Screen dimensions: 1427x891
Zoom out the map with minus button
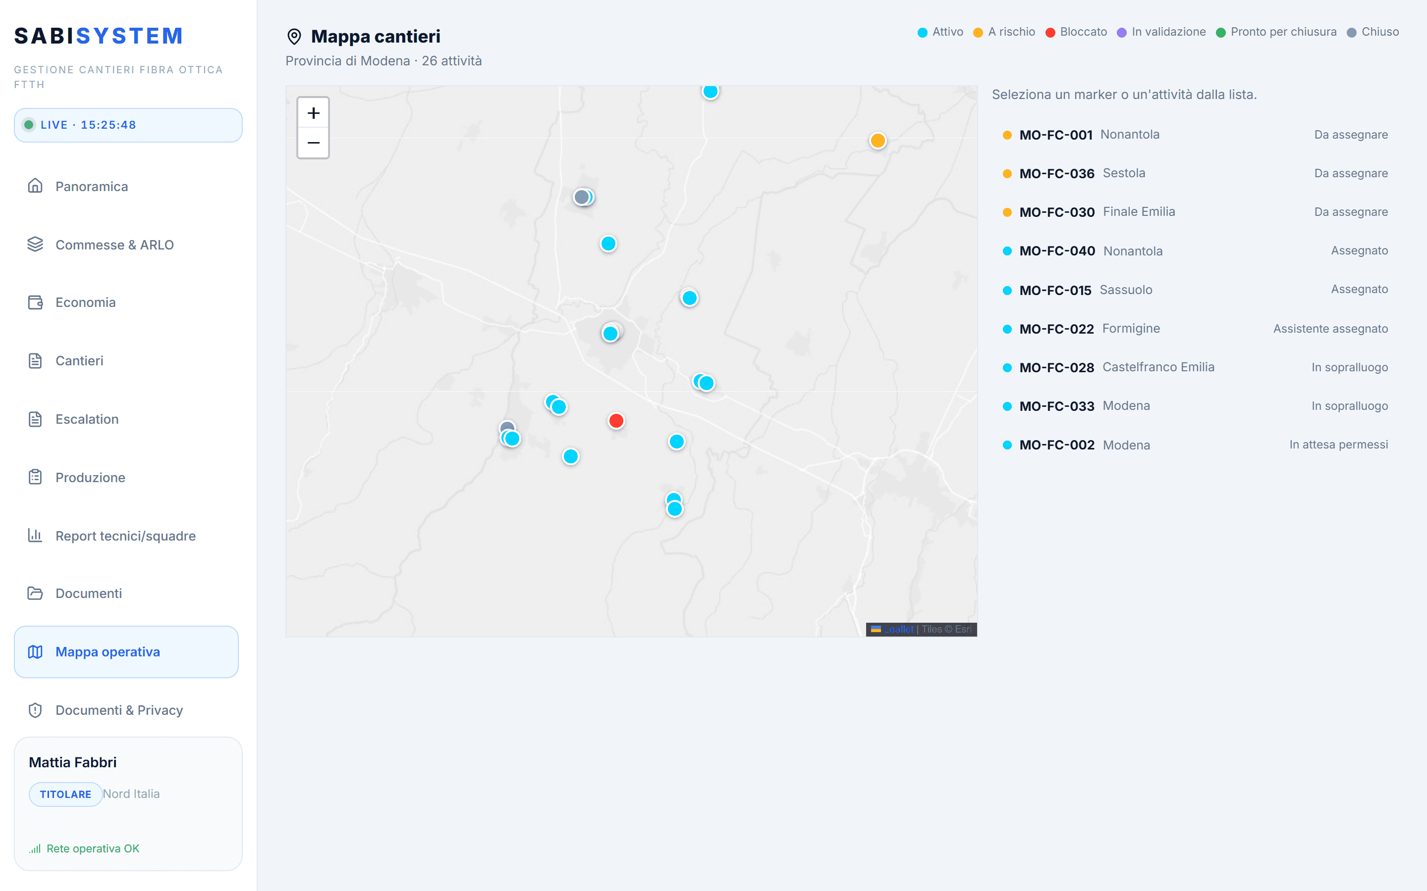[313, 143]
